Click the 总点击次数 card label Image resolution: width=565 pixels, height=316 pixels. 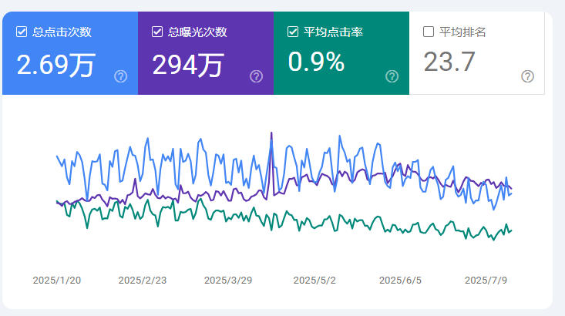click(62, 32)
